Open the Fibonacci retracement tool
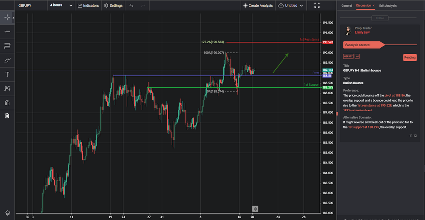425x220 pixels. [7, 46]
